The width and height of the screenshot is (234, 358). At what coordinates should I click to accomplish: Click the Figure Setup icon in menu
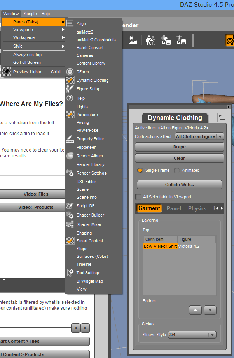(70, 89)
